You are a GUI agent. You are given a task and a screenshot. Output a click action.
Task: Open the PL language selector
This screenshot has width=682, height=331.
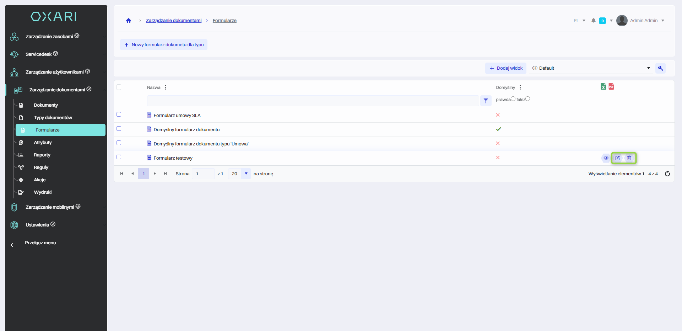[579, 21]
